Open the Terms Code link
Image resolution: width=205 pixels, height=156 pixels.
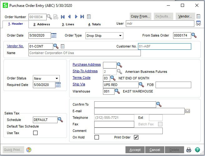tap(81, 78)
